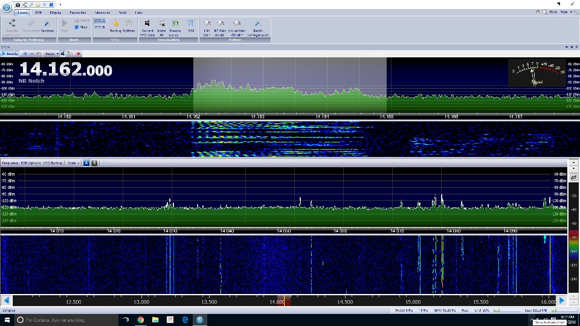Switch to the Favourites ribbon tab
The height and width of the screenshot is (326, 580).
78,13
